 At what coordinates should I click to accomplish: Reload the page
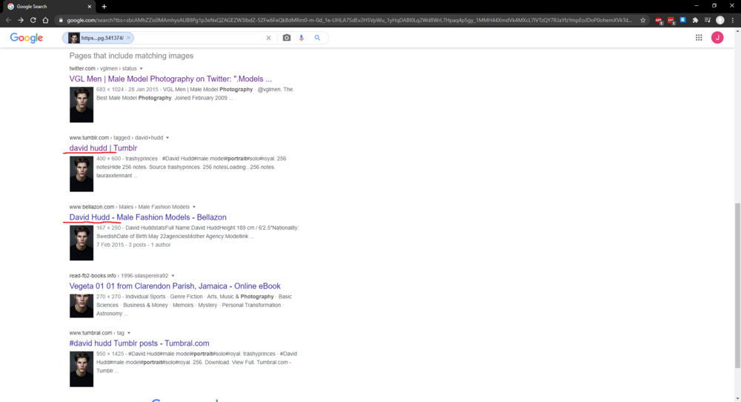[x=33, y=20]
